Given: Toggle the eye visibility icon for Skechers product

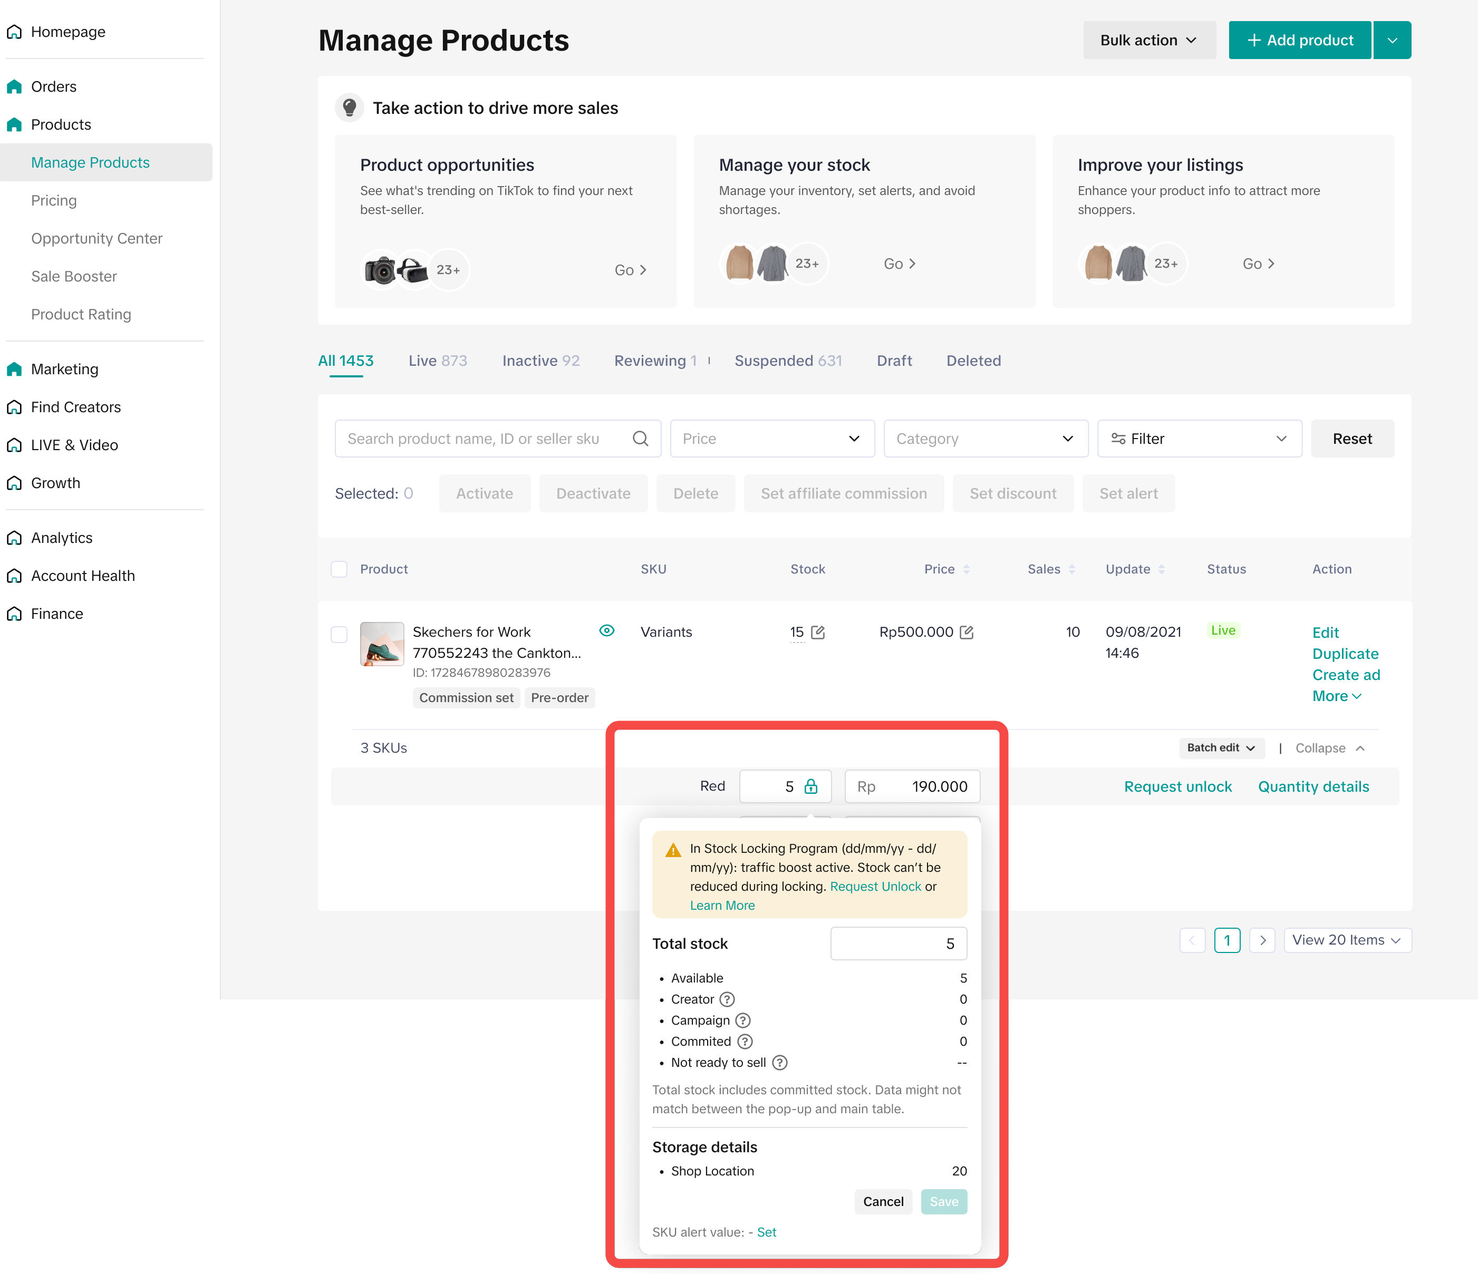Looking at the screenshot, I should click(x=606, y=631).
